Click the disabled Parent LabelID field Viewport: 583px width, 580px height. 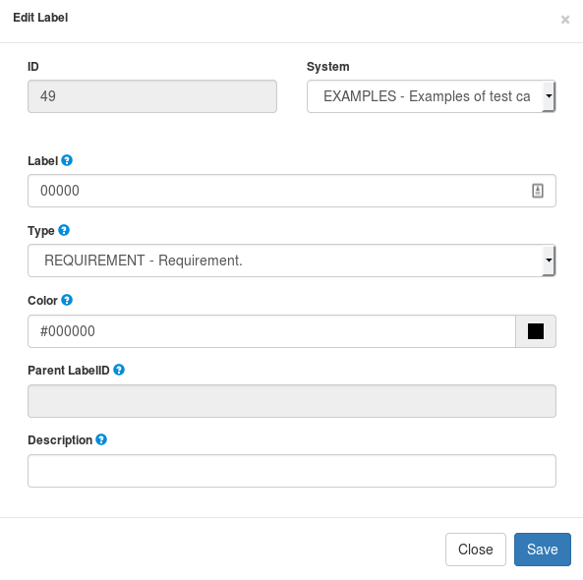292,401
